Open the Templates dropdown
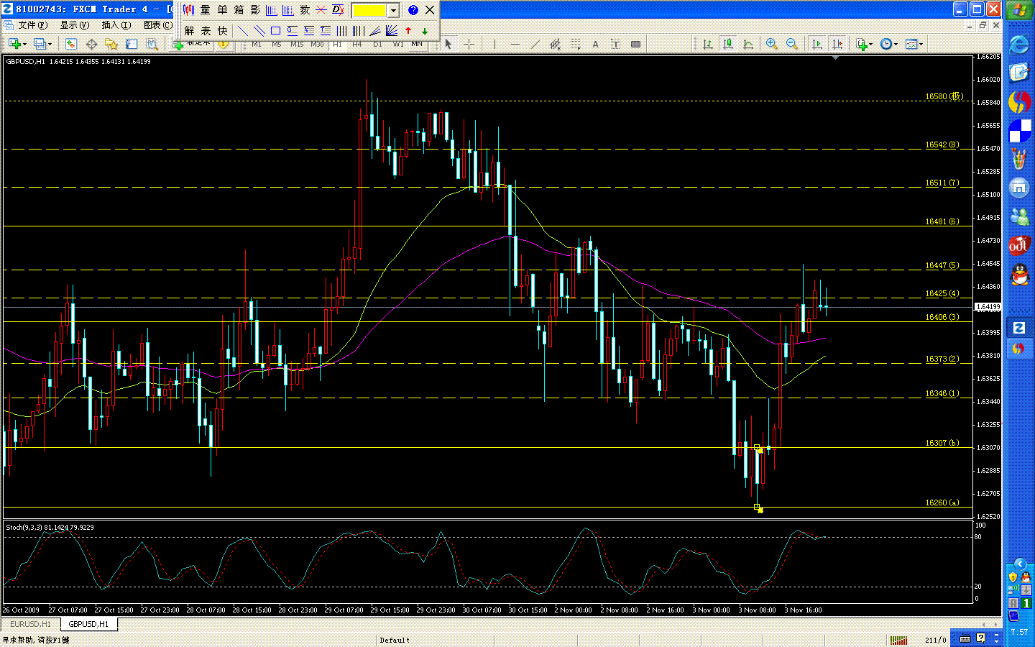Image resolution: width=1035 pixels, height=647 pixels. 914,44
